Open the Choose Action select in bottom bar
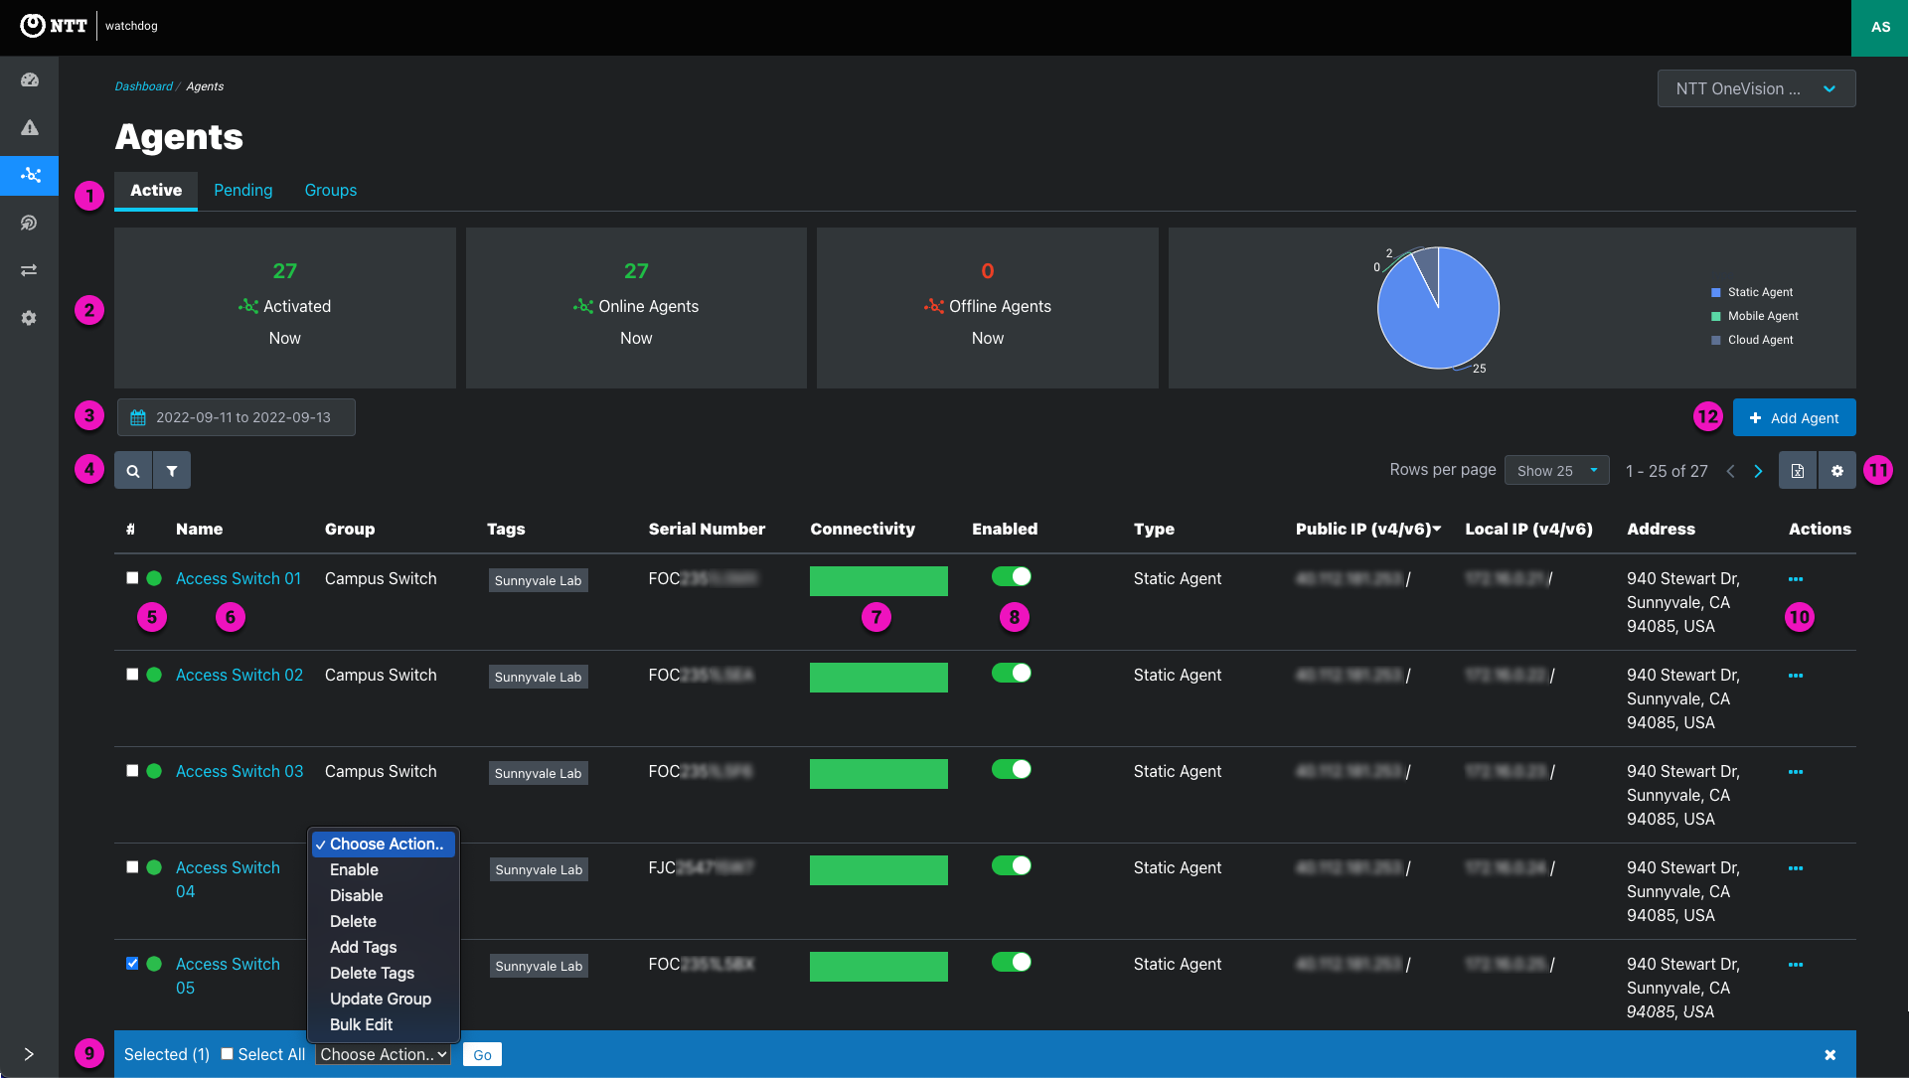This screenshot has width=1909, height=1078. [x=383, y=1054]
